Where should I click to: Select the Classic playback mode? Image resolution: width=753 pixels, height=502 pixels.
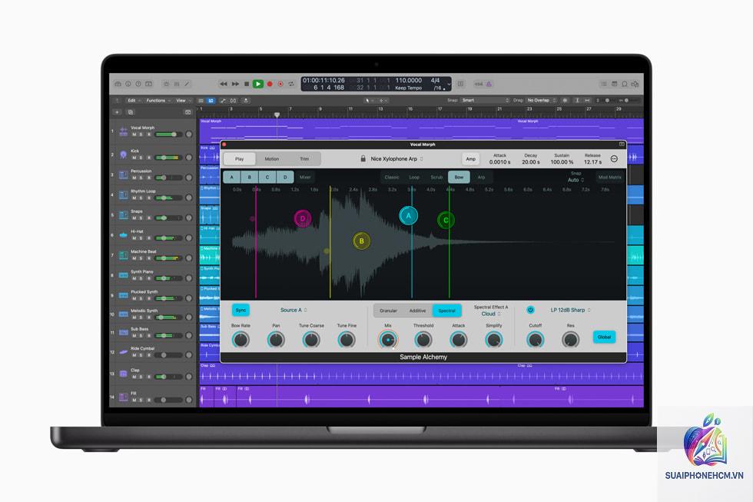(x=392, y=178)
